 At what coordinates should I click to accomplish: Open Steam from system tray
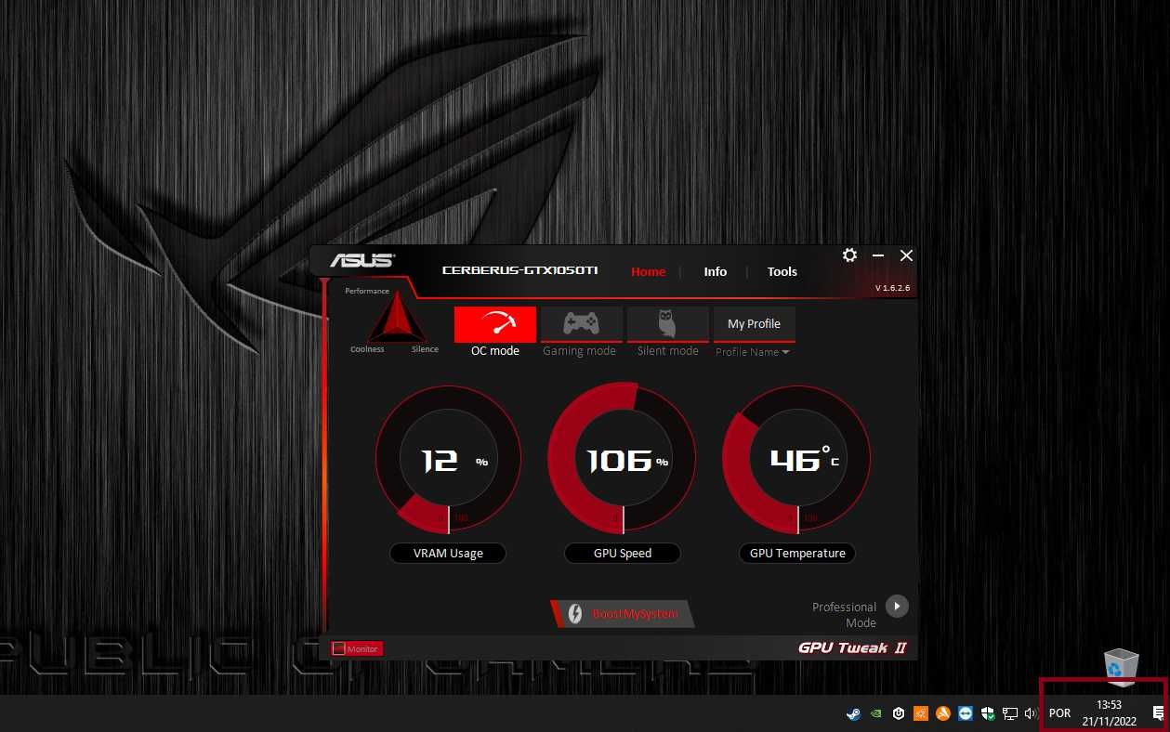point(852,713)
